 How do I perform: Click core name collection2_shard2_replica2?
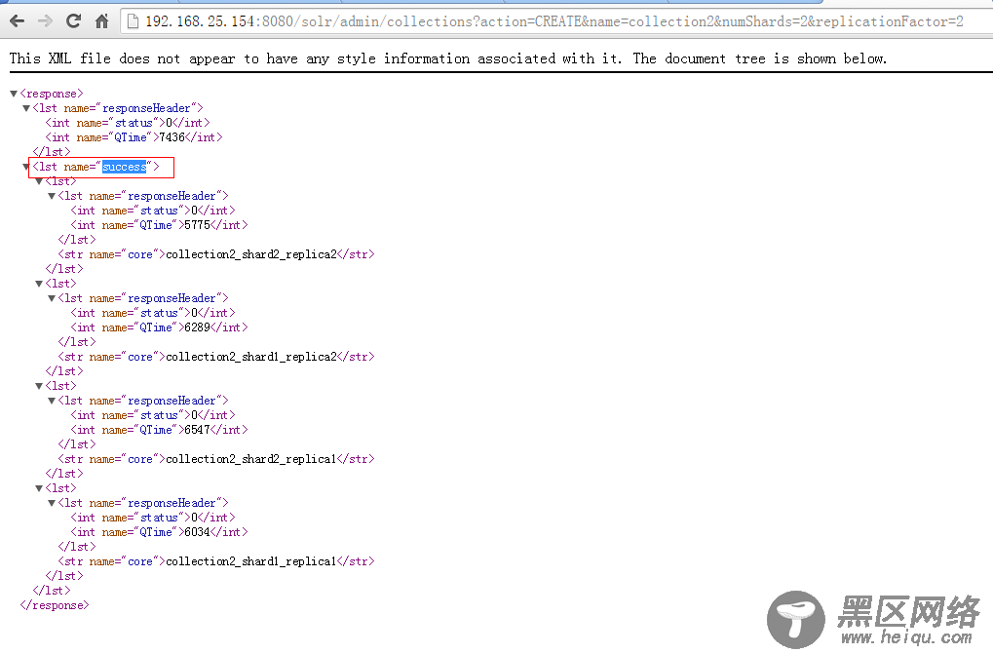(x=251, y=254)
